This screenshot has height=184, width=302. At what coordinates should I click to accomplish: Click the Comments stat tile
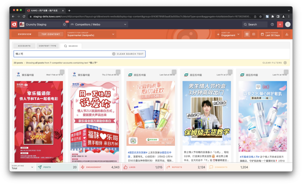[229, 167]
